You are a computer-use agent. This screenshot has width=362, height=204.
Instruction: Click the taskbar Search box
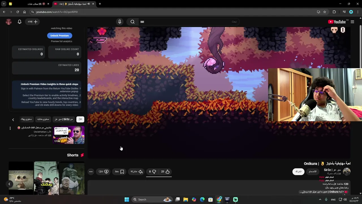click(152, 199)
